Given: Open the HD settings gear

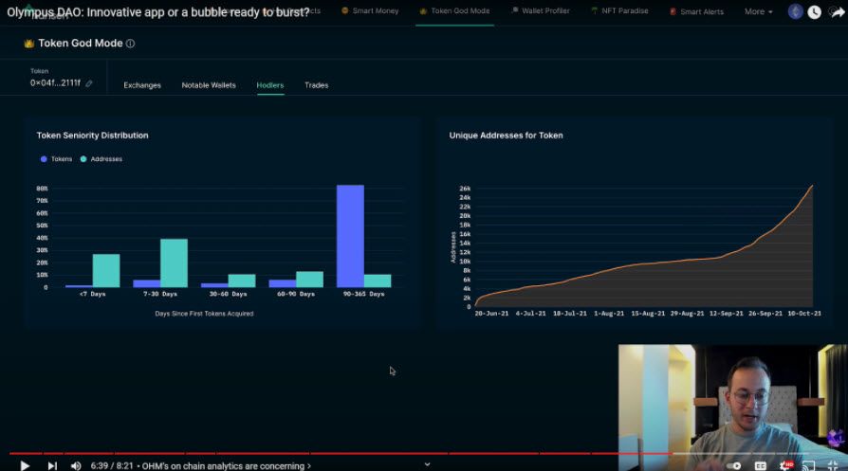Looking at the screenshot, I should click(x=785, y=465).
